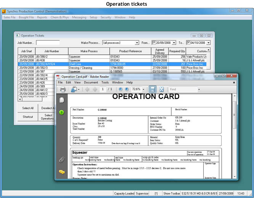
Task: Select the Dressing / Cleaning row
Action: pos(112,68)
